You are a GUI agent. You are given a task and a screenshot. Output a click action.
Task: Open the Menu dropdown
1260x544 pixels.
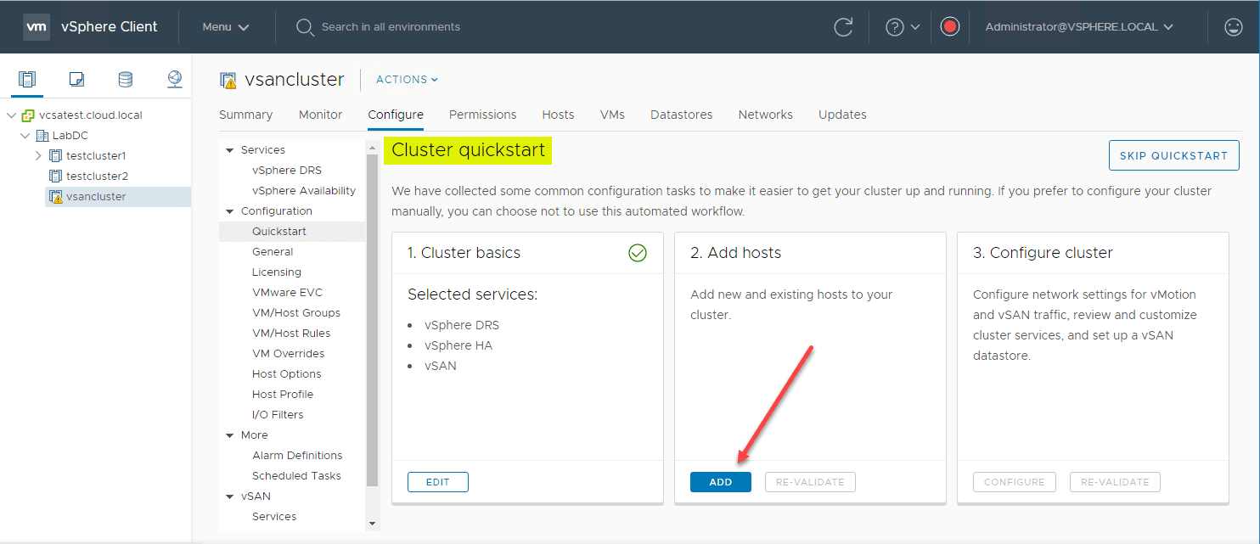pyautogui.click(x=226, y=27)
